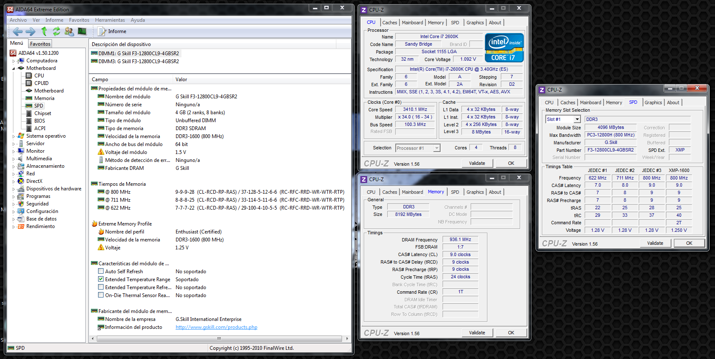The image size is (715, 359).
Task: Switch to Caches tab in top CPU-Z window
Action: pos(389,23)
